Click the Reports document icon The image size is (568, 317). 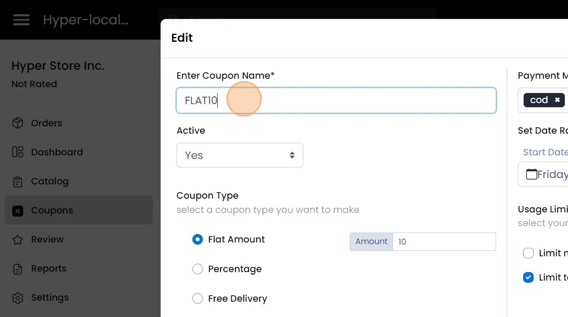(17, 269)
